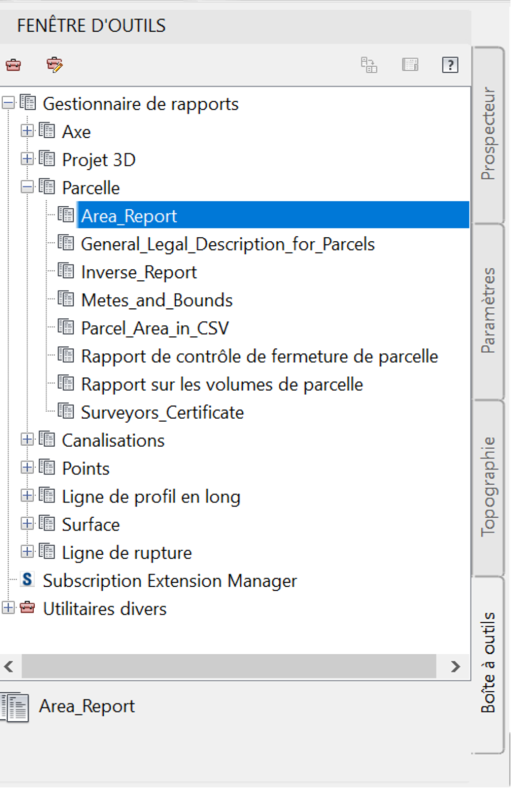Click the Utilitaires divers toolbox icon

tap(27, 608)
